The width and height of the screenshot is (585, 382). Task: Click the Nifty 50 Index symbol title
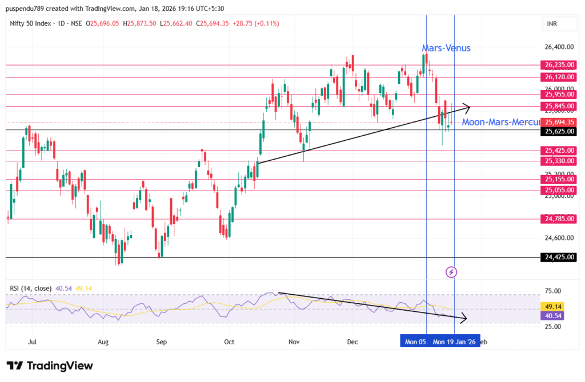[x=32, y=23]
